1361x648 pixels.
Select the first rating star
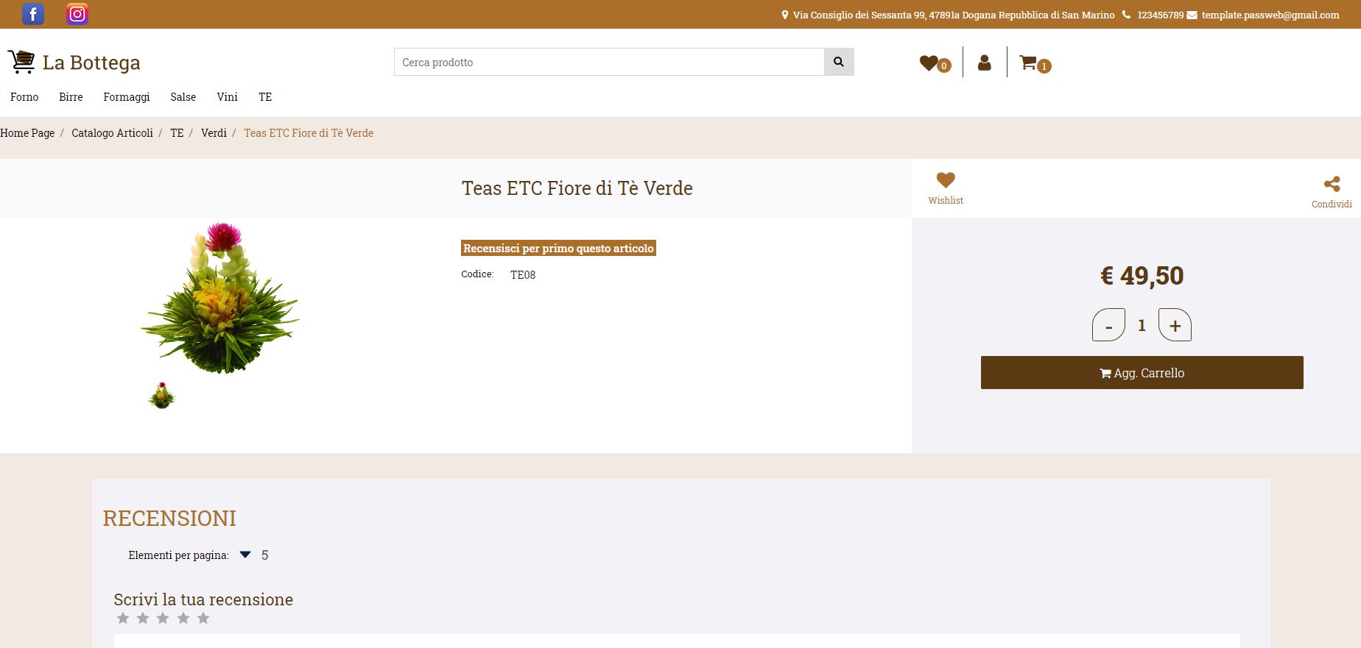123,618
